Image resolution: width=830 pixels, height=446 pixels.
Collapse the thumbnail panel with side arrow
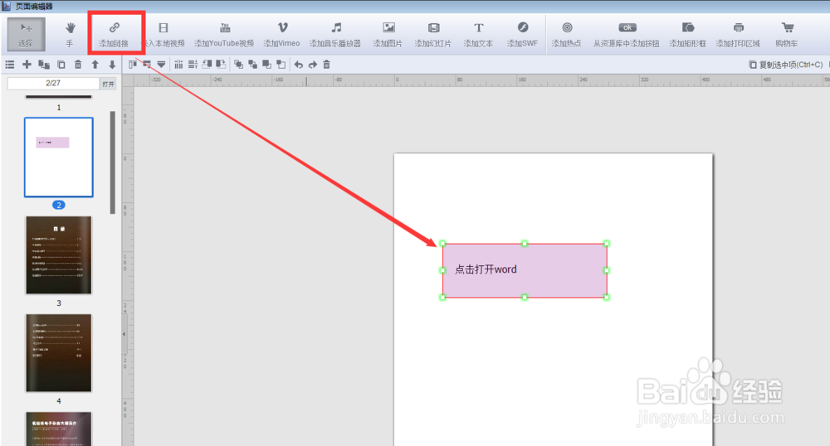[x=124, y=334]
